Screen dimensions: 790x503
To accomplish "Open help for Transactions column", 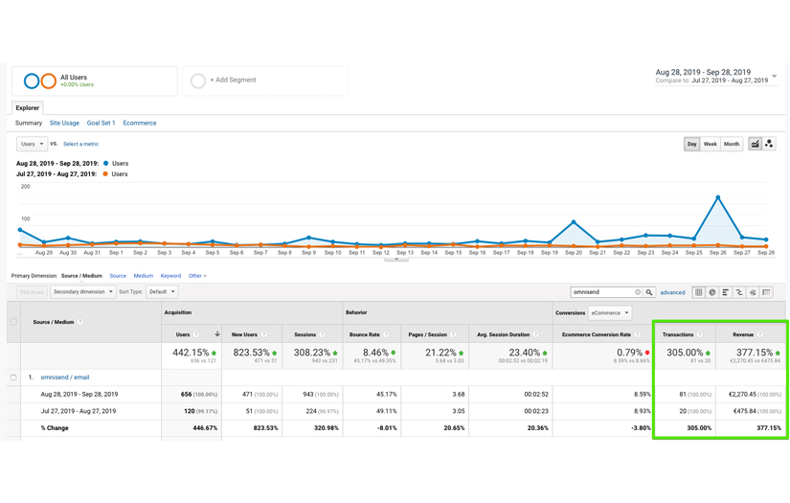I will pos(700,334).
